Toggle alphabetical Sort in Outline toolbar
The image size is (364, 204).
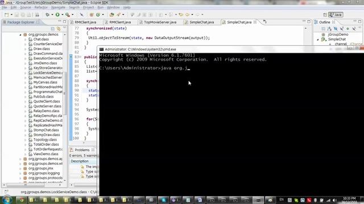tap(329, 29)
